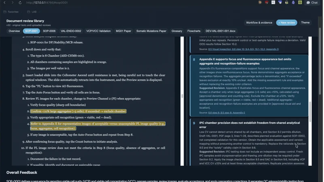Open the DEV-VAL-0001-001.docx tab
324x182 pixels.
click(x=220, y=31)
